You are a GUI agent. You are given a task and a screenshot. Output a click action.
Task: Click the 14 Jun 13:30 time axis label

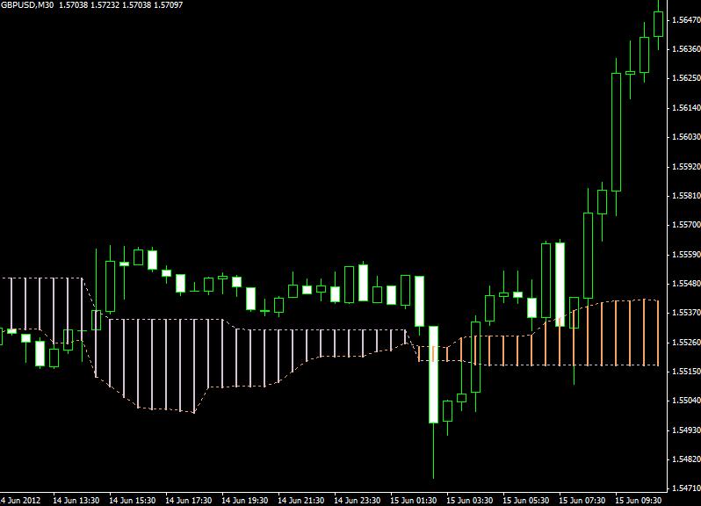[x=76, y=501]
